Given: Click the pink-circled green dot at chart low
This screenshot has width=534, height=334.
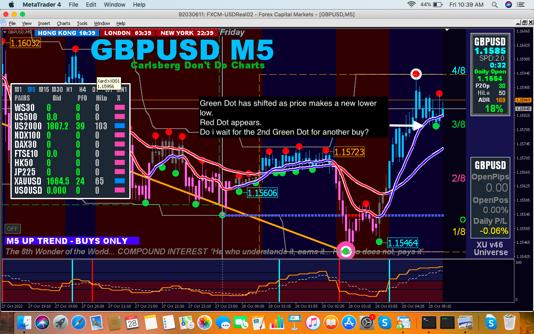Looking at the screenshot, I should pos(346,250).
